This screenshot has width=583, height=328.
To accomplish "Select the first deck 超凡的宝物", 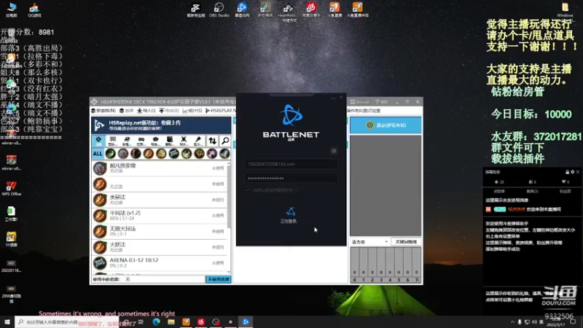I will coord(159,168).
